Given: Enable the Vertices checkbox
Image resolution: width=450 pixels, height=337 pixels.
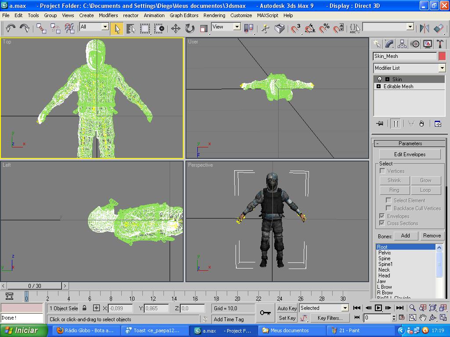Looking at the screenshot, I should click(x=382, y=171).
